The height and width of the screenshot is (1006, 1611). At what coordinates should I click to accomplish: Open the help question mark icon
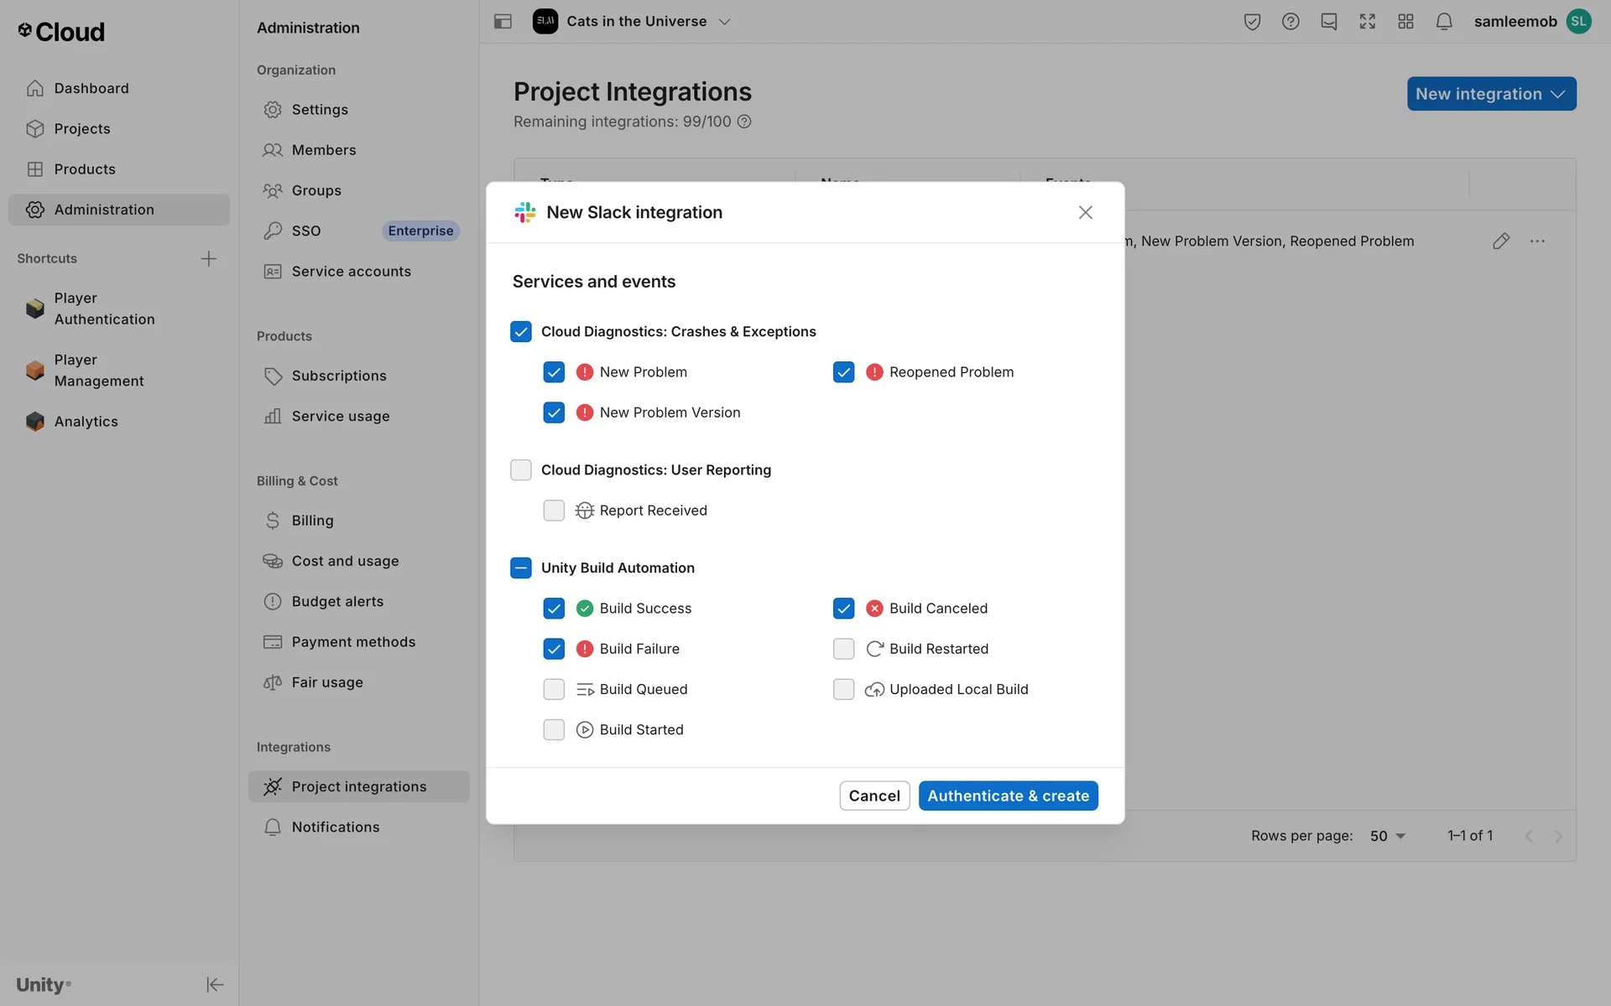1290,22
